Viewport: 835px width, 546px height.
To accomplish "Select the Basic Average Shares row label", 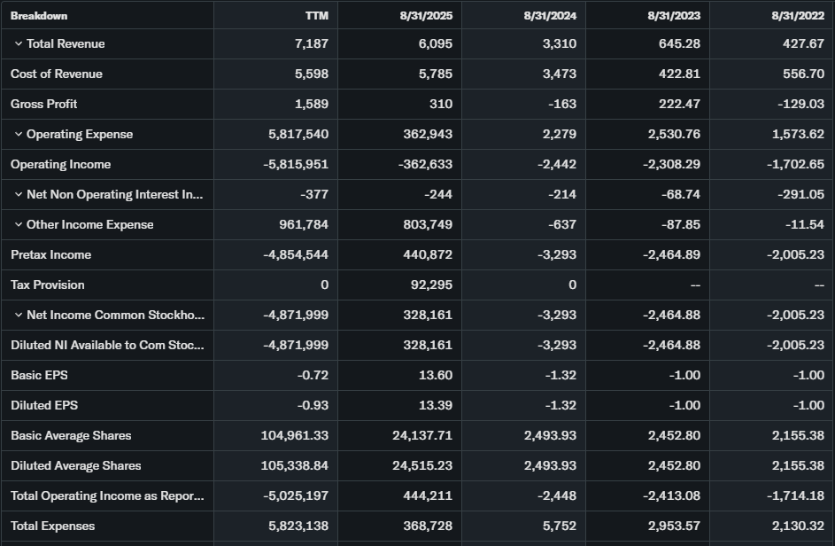I will point(71,436).
